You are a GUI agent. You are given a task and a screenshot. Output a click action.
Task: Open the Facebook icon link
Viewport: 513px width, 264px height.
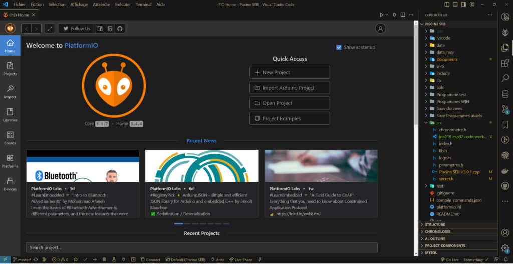[x=100, y=29]
